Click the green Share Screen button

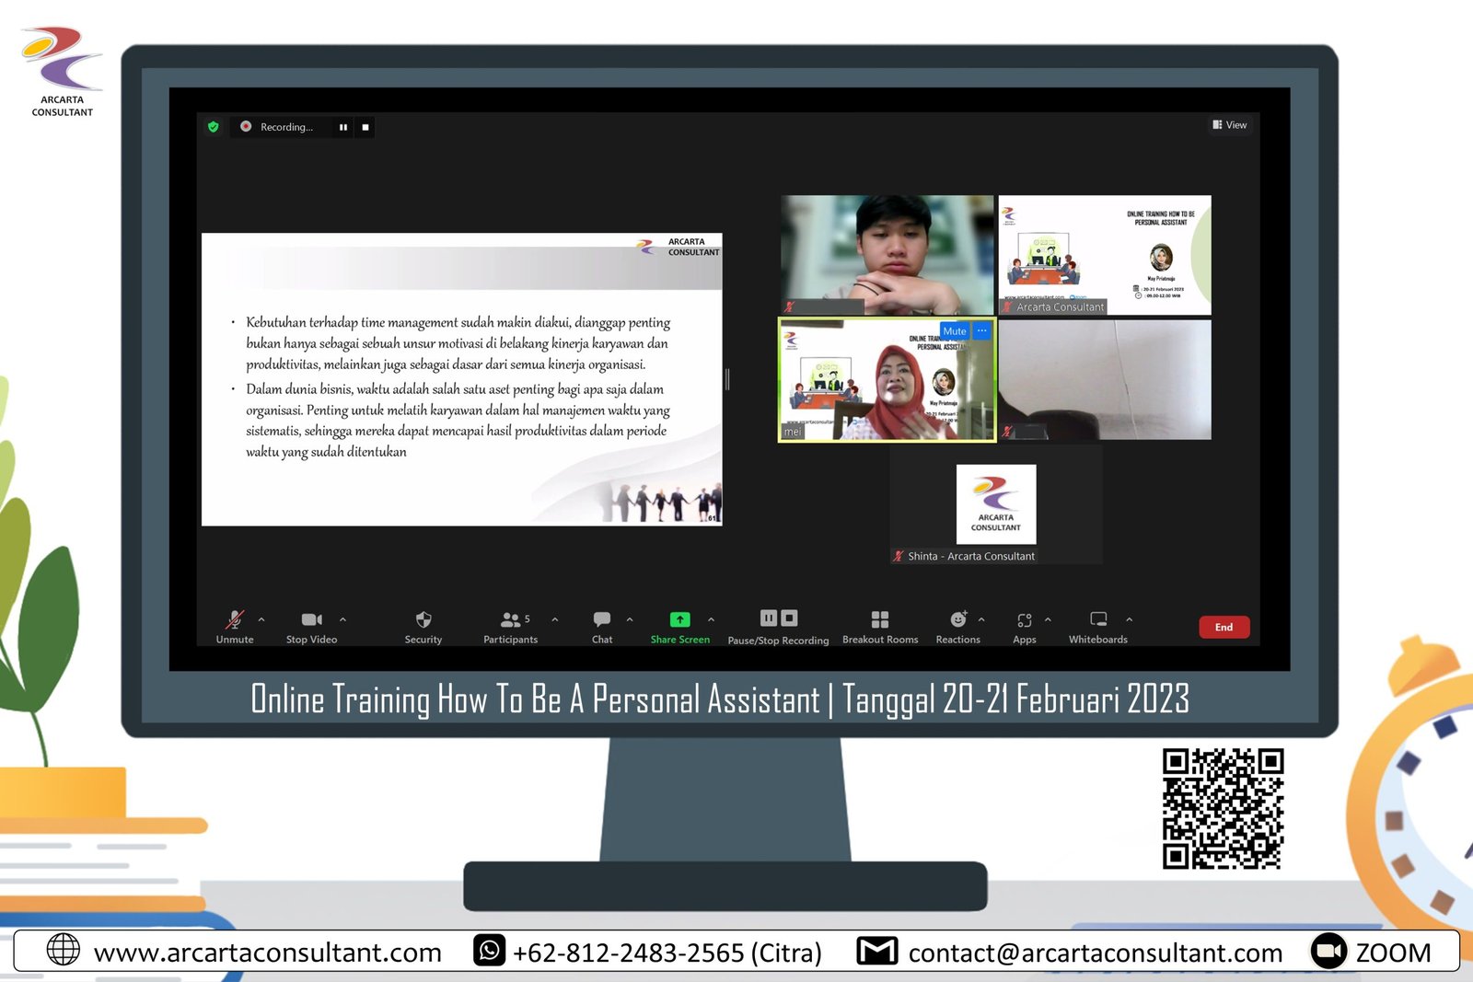(679, 620)
